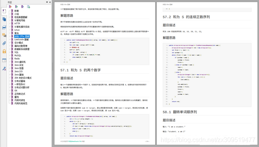259x147 pixels.
Task: Select the Java I/O bookmark
Action: point(18,71)
